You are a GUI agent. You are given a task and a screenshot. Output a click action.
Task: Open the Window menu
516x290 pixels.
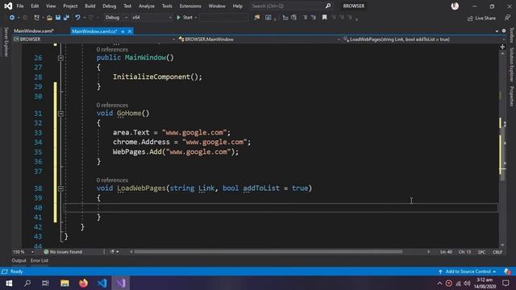217,6
